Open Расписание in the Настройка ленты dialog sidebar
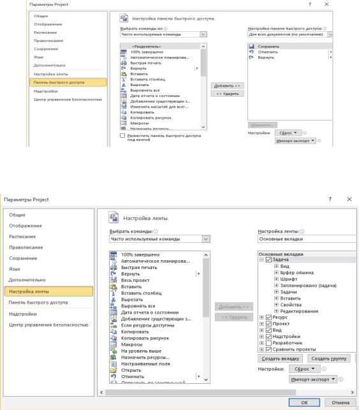Image resolution: width=359 pixels, height=410 pixels. click(x=22, y=237)
